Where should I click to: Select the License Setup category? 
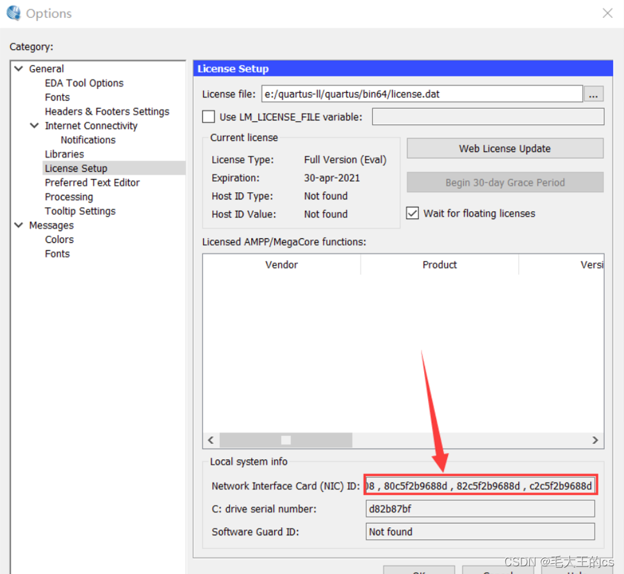76,168
